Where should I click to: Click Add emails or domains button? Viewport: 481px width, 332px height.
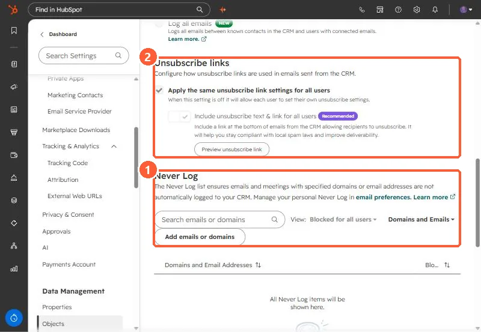tap(200, 237)
